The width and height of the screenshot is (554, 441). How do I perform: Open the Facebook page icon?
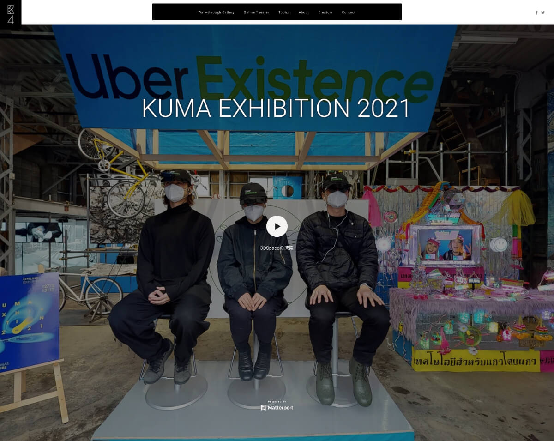tap(536, 12)
